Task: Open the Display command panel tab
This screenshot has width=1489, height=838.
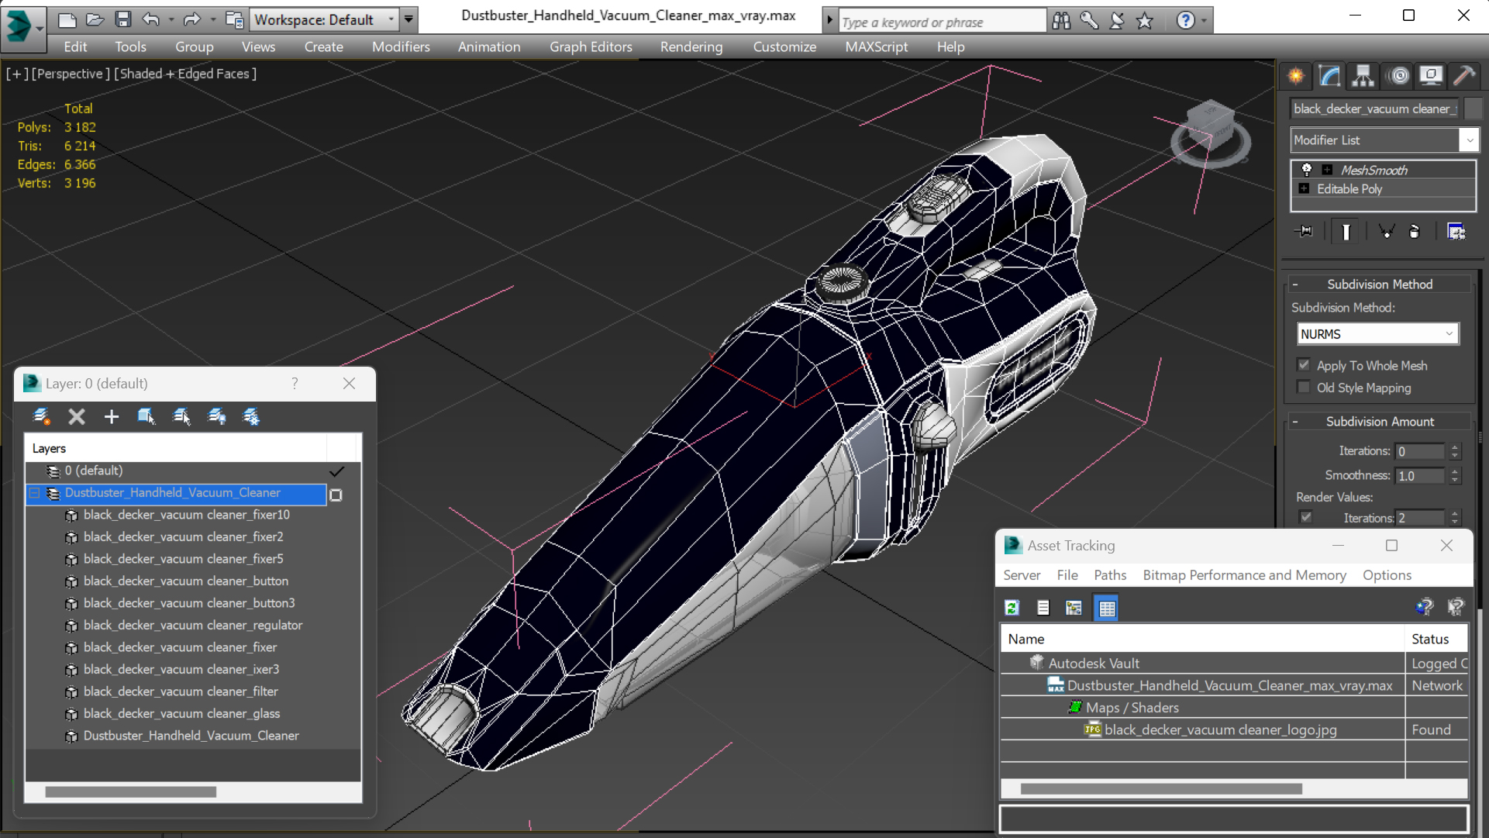Action: pos(1431,76)
